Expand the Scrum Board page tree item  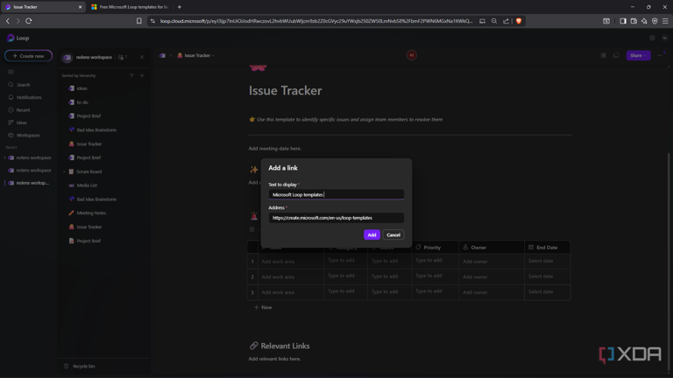pos(64,171)
